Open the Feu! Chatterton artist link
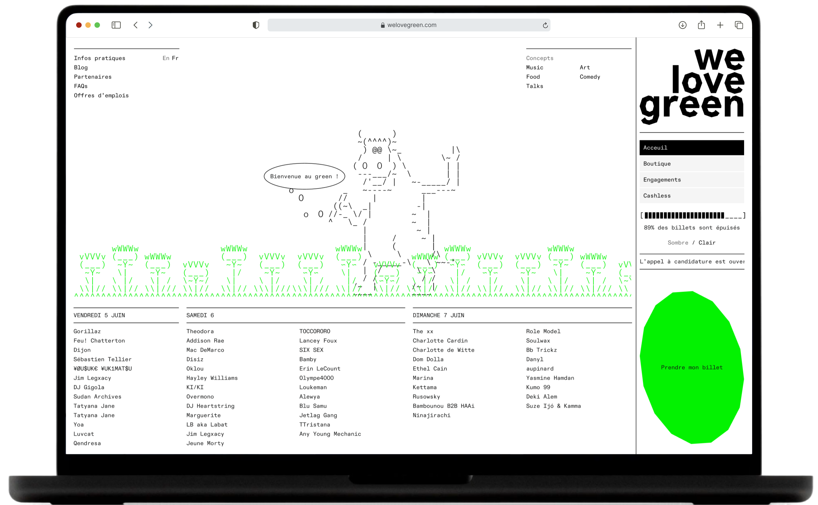This screenshot has height=505, width=818. point(99,341)
